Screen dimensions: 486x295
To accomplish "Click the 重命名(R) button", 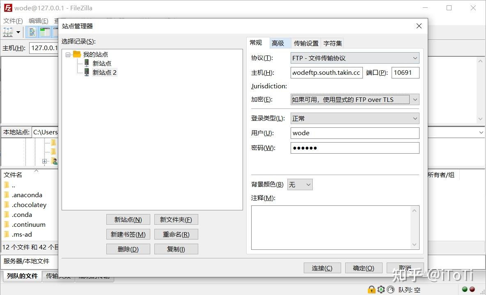I will pos(176,235).
